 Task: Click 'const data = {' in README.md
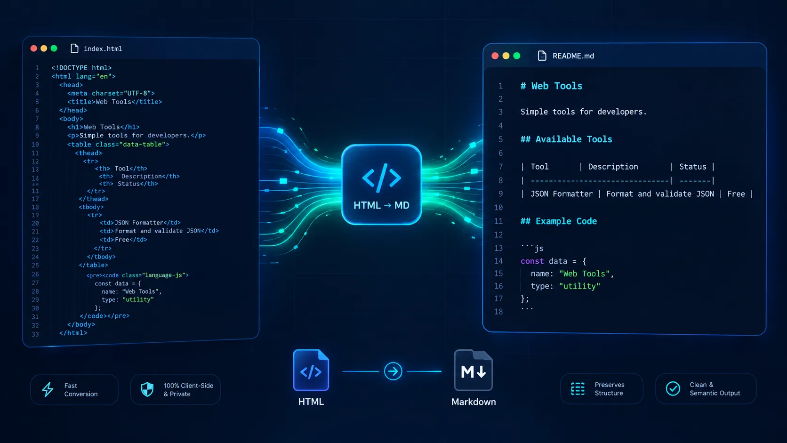pyautogui.click(x=553, y=261)
